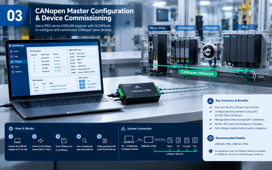Click the I/O icon in System Connection diagram
Image resolution: width=272 pixels, height=170 pixels.
tap(178, 140)
